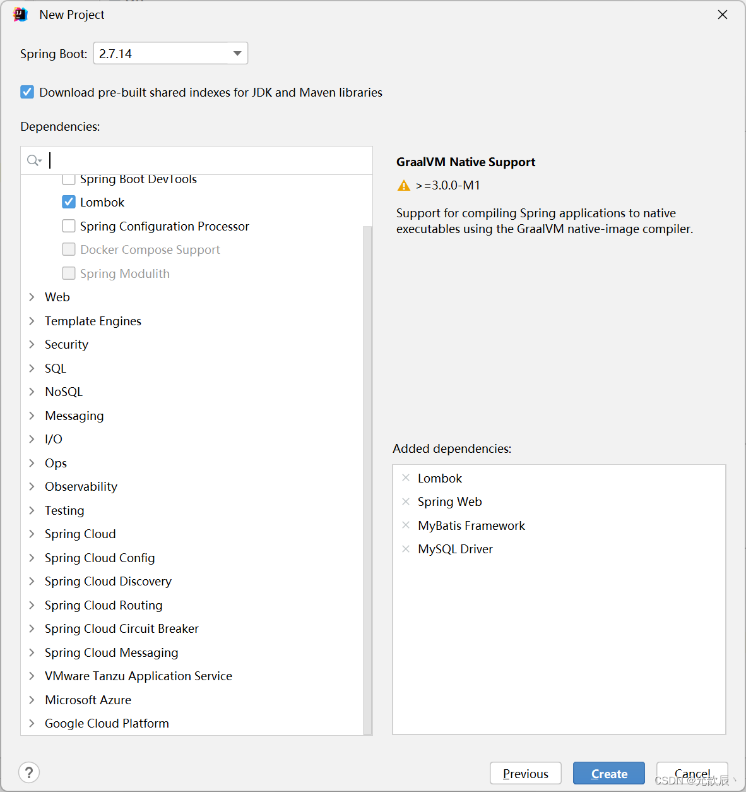The image size is (746, 792).
Task: Select Spring Web in added dependencies list
Action: (x=449, y=501)
